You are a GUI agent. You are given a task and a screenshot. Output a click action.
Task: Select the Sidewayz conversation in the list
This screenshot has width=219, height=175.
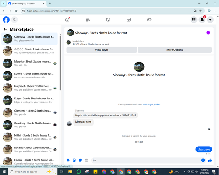coord(29,39)
